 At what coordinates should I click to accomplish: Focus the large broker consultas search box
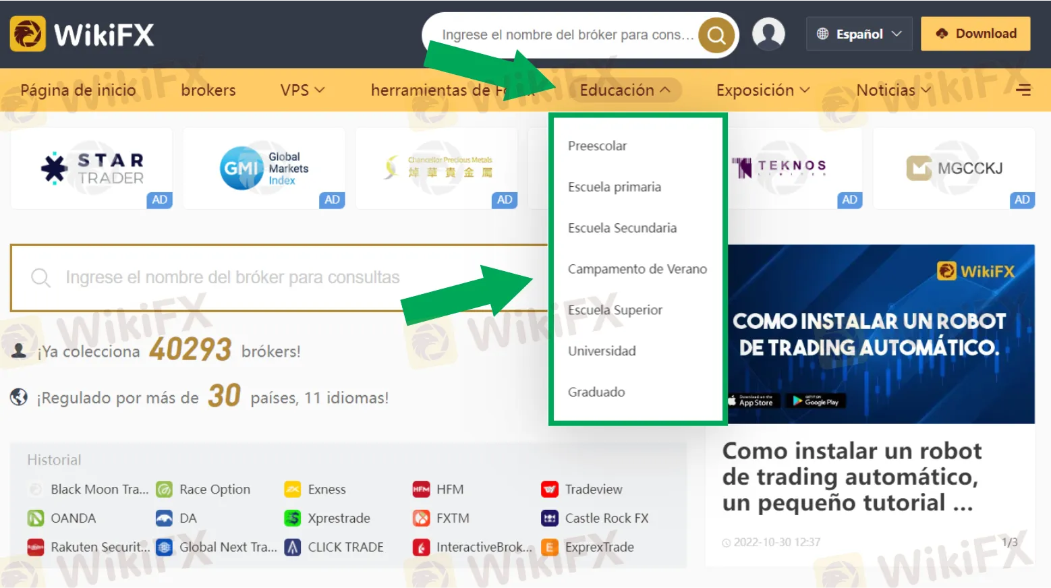(280, 277)
